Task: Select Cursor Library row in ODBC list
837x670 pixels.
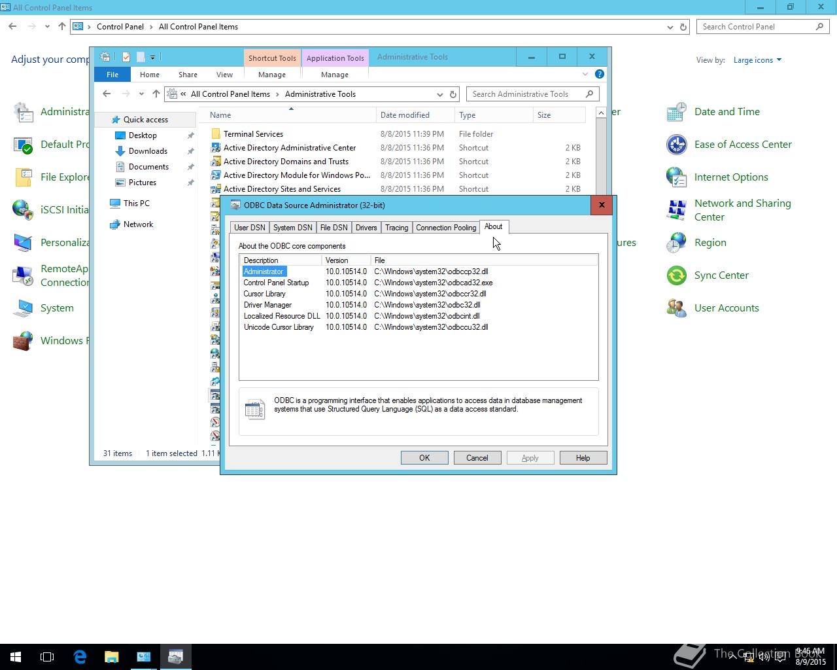Action: pyautogui.click(x=418, y=294)
